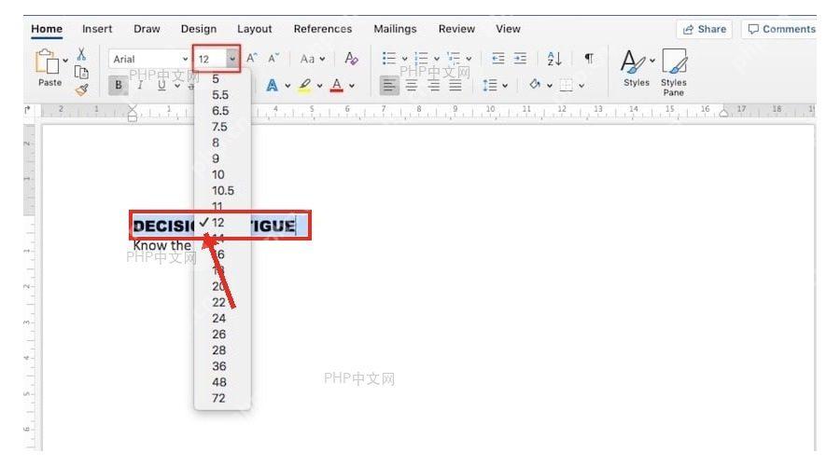The image size is (840, 466).
Task: Open the View tab
Action: click(x=508, y=29)
